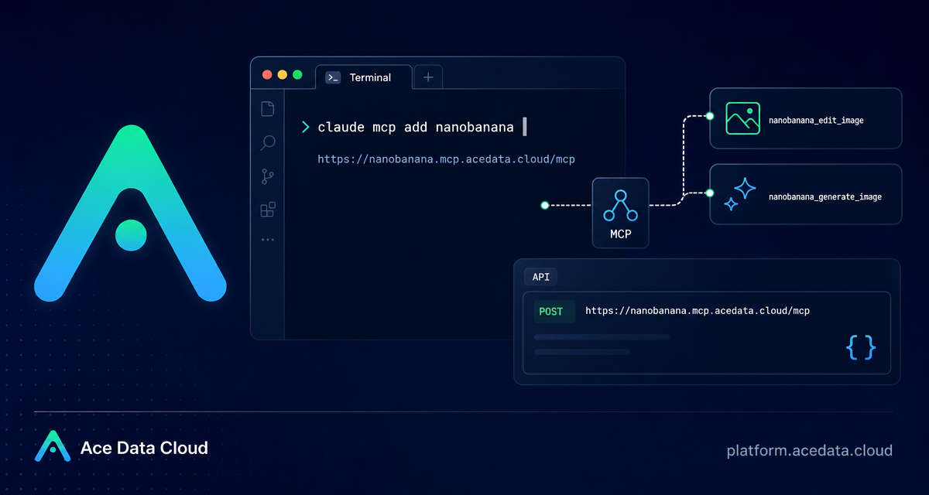Click the three-dots more icon in sidebar
This screenshot has height=495, width=929.
coord(268,240)
